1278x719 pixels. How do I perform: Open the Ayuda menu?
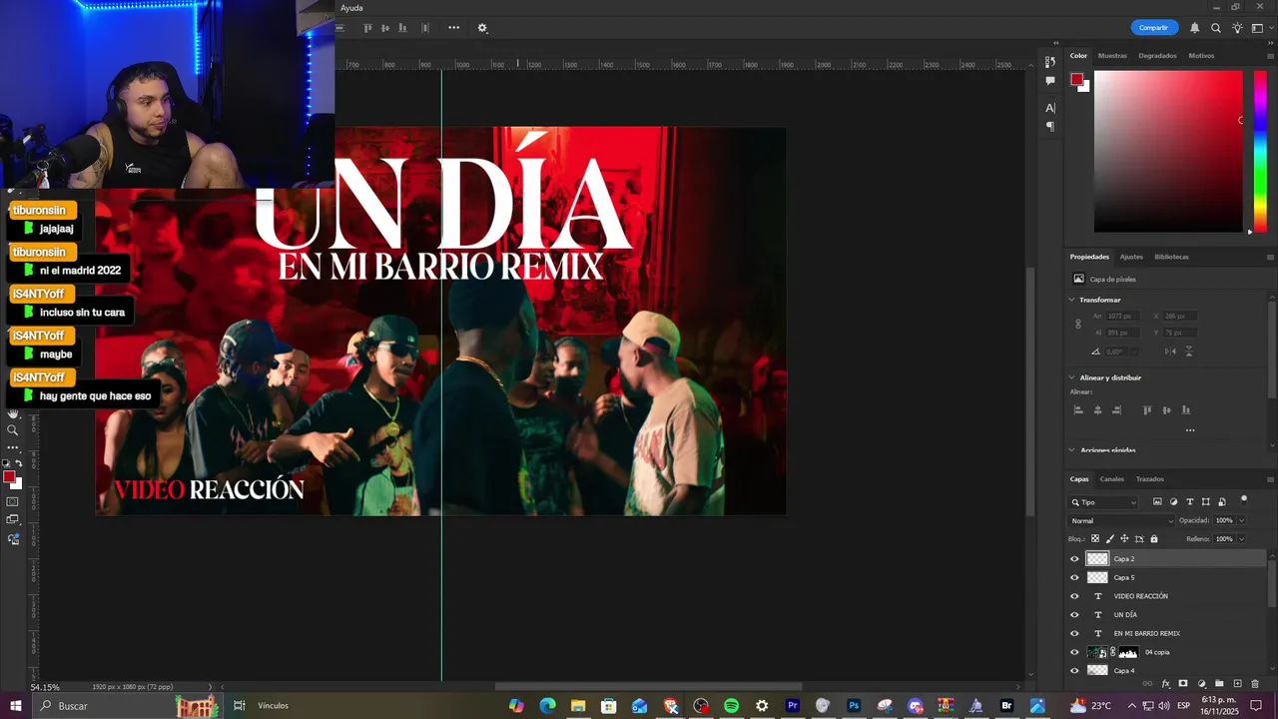351,8
